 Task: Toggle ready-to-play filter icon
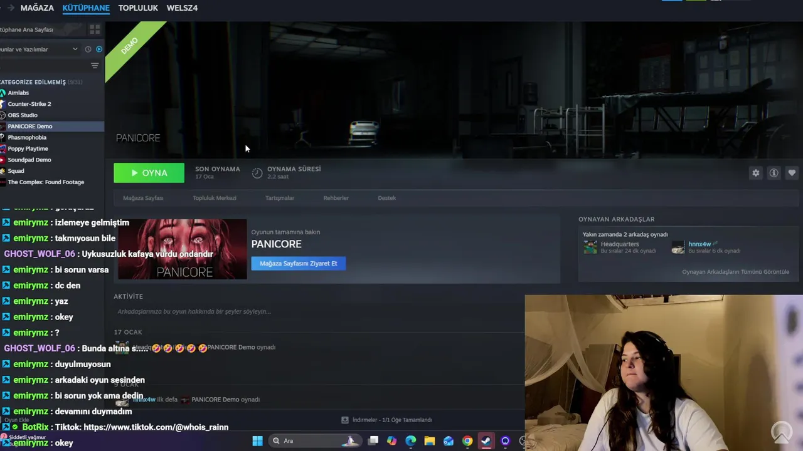pyautogui.click(x=98, y=49)
